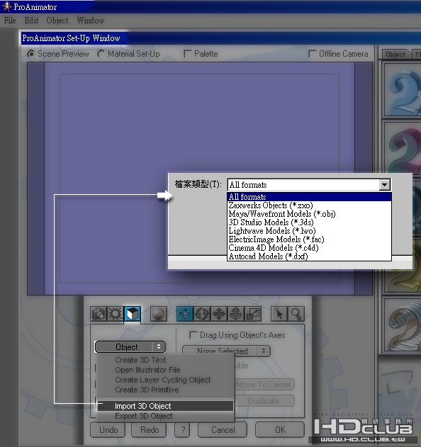The image size is (421, 447).
Task: Open the Object popup menu button
Action: (130, 346)
